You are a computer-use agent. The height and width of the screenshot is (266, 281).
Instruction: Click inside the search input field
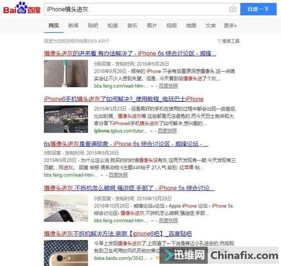pyautogui.click(x=137, y=9)
